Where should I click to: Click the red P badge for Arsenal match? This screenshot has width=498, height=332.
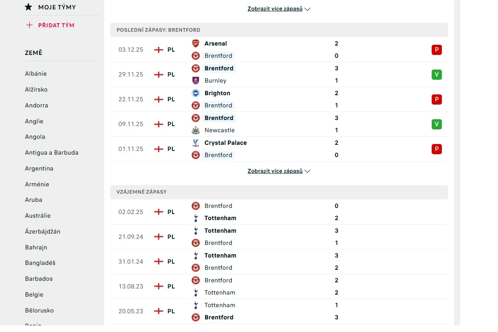click(437, 50)
